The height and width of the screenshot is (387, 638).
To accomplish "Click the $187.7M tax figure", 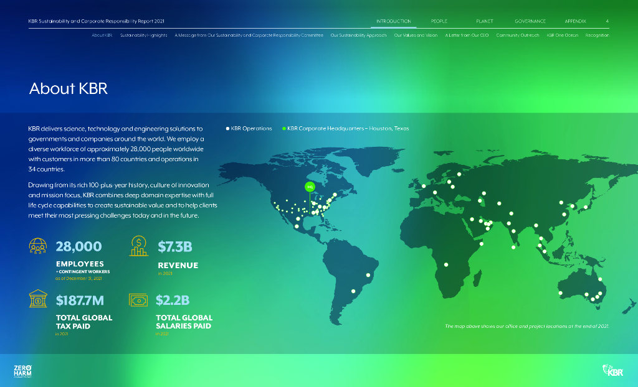I will (x=80, y=301).
